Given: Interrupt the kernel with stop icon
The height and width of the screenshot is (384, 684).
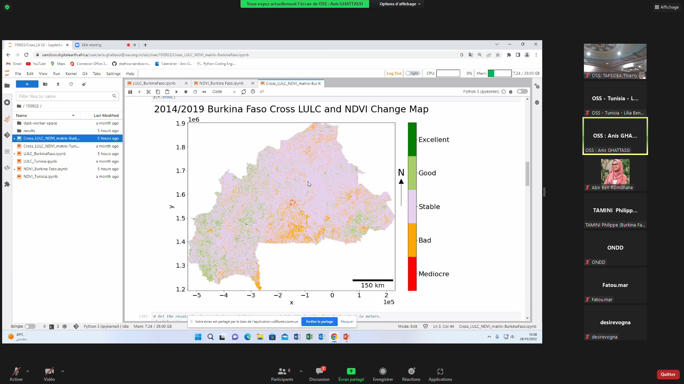Looking at the screenshot, I should (x=186, y=92).
